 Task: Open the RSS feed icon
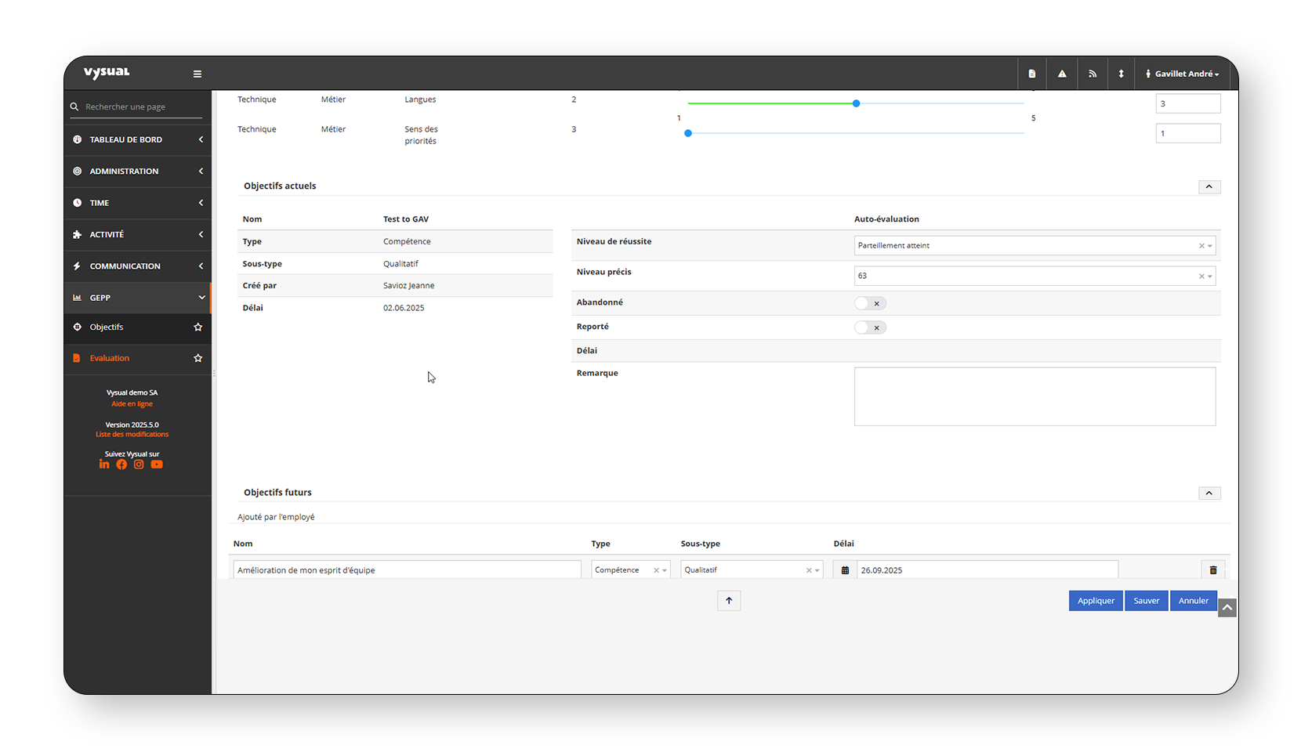point(1093,74)
